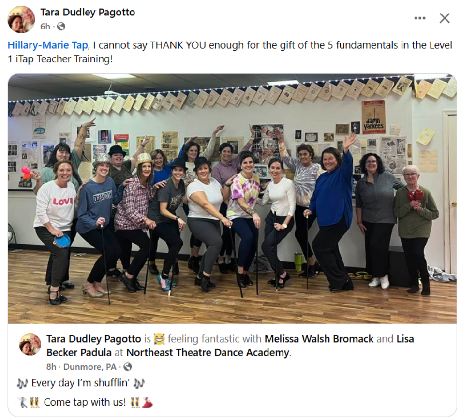This screenshot has width=461, height=420.
Task: Click the feeling fantastic emoji icon
Action: pos(159,339)
